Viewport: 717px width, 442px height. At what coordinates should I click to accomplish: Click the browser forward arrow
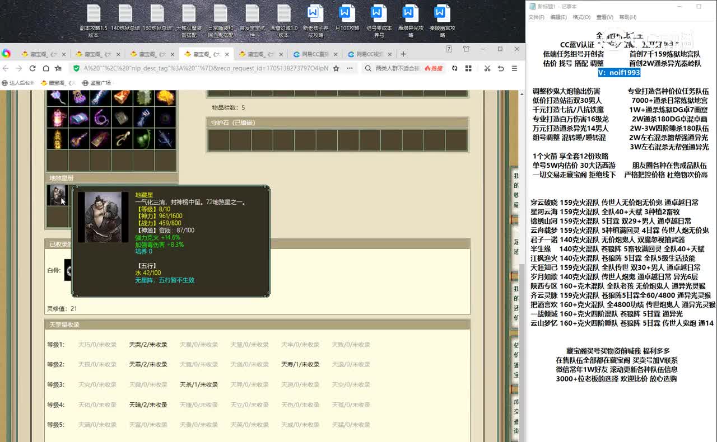19,68
